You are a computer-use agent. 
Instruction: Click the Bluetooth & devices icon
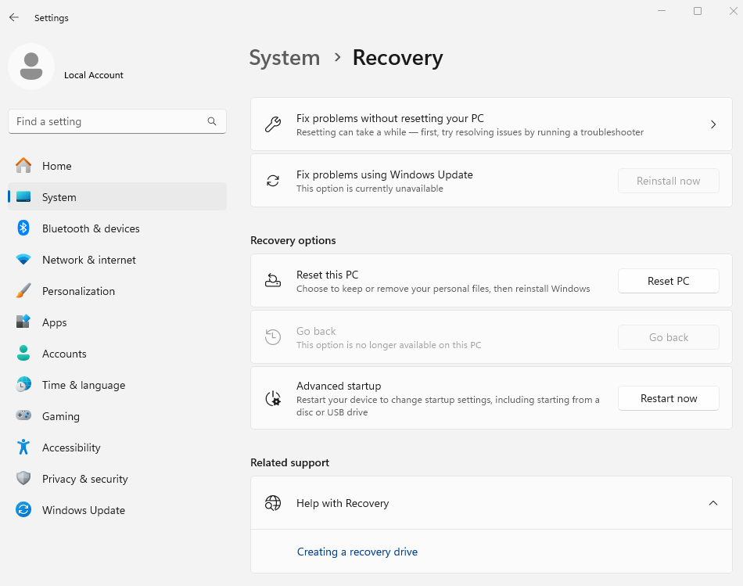[23, 228]
